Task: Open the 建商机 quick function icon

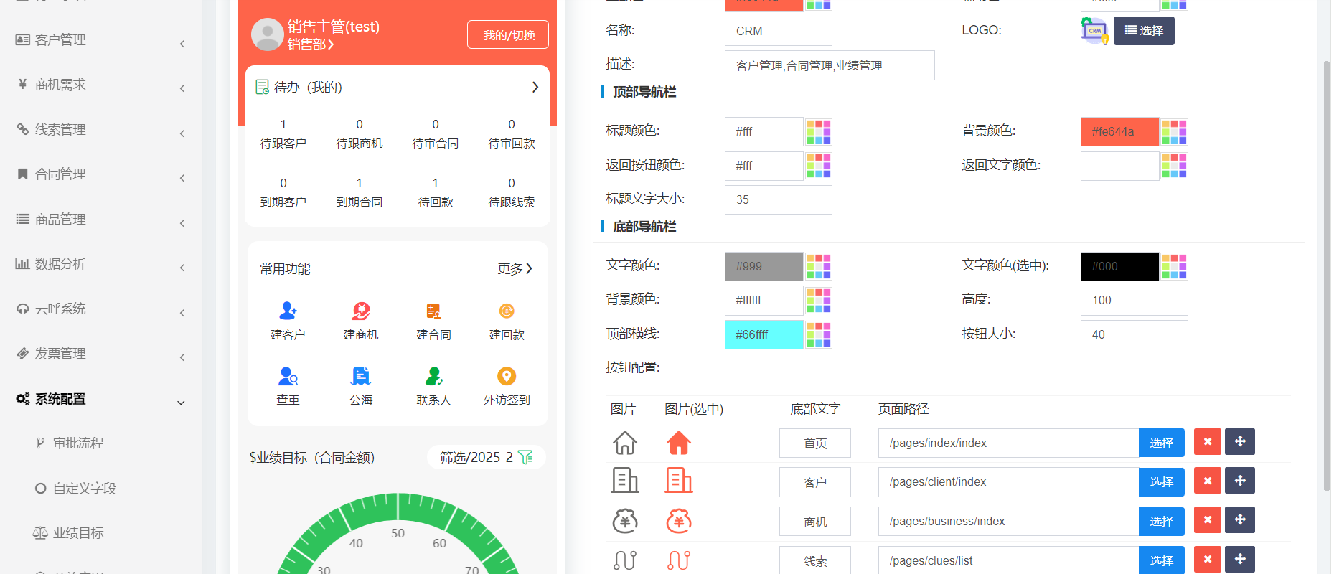Action: (x=360, y=311)
